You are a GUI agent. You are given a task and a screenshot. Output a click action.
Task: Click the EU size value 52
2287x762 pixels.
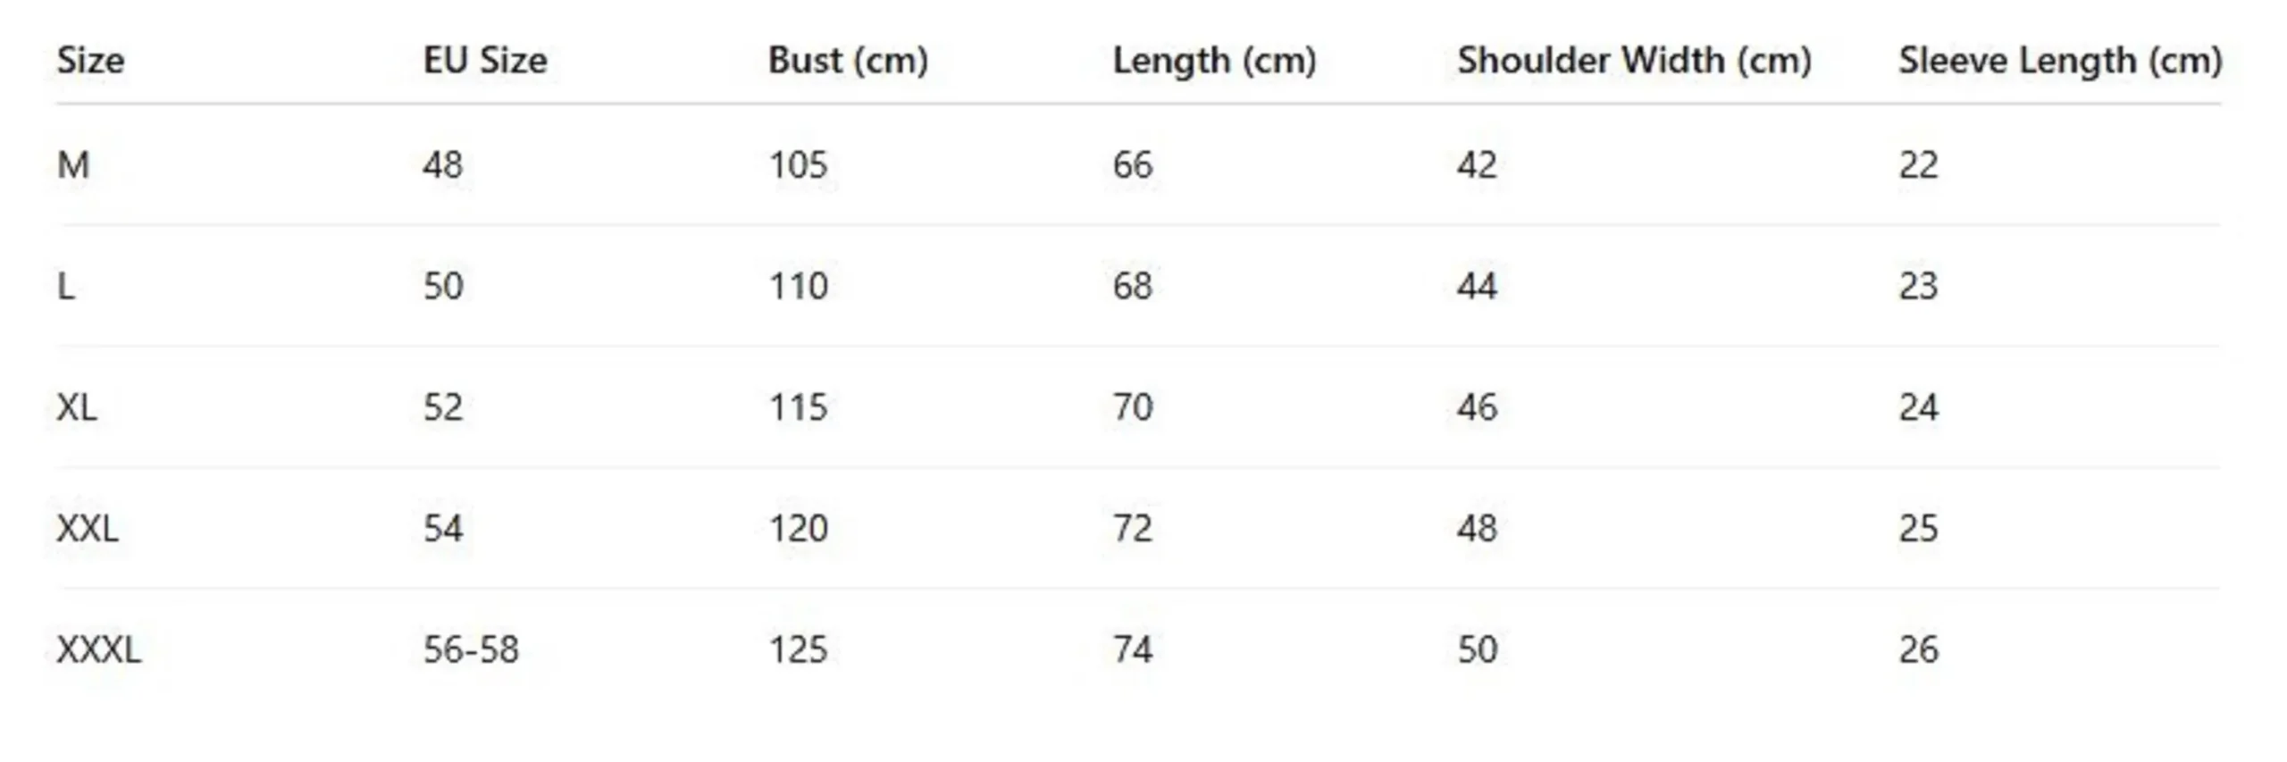(443, 407)
